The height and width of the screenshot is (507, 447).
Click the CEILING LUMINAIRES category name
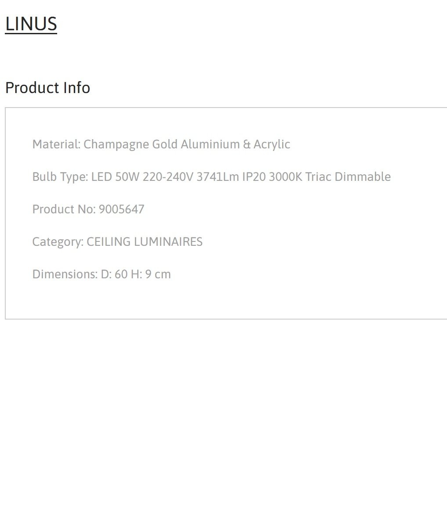(x=145, y=242)
